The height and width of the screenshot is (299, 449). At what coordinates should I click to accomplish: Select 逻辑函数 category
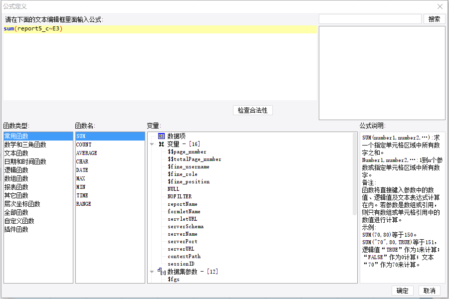pos(38,170)
